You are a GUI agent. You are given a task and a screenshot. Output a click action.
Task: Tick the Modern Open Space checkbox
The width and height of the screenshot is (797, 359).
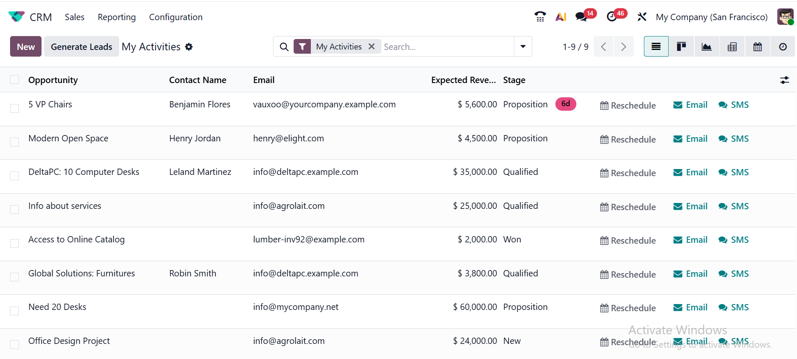tap(15, 142)
